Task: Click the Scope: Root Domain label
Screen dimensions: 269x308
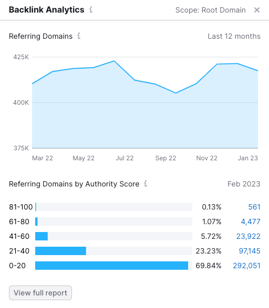Action: point(211,10)
